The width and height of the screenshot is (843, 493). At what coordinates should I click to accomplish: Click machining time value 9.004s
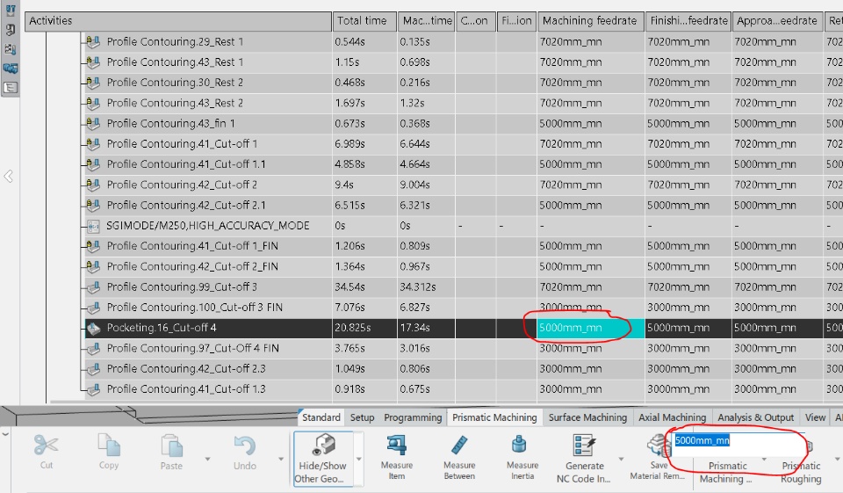point(414,185)
